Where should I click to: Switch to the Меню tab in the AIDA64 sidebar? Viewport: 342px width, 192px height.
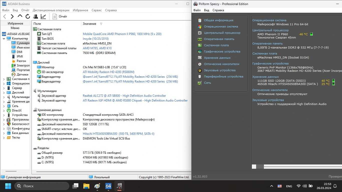coord(15,28)
